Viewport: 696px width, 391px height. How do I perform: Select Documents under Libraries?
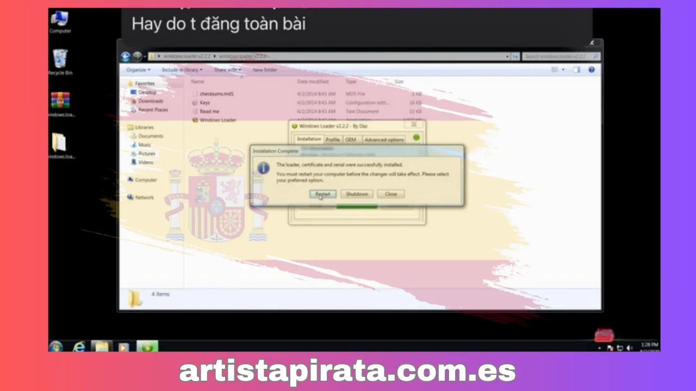coord(146,136)
